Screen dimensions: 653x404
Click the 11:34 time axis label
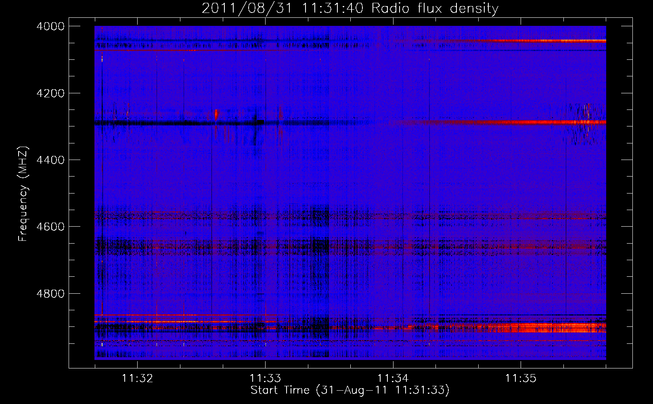(393, 378)
